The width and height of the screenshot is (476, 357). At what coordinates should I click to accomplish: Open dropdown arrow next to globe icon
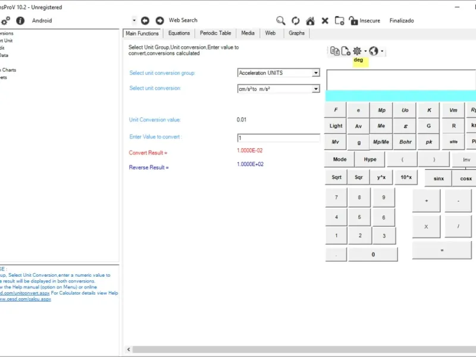[382, 51]
